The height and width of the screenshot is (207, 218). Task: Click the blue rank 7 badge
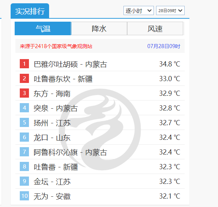pos(24,152)
